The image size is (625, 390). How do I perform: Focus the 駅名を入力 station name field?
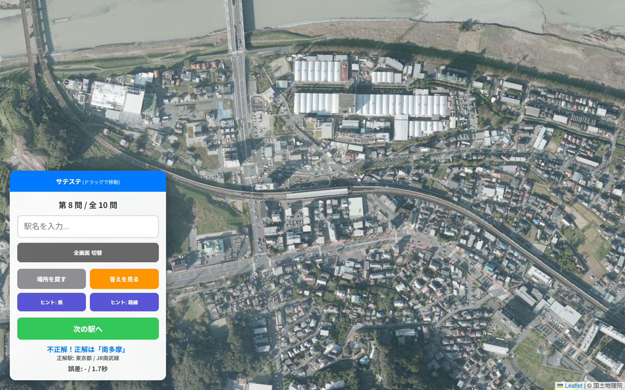pos(88,227)
